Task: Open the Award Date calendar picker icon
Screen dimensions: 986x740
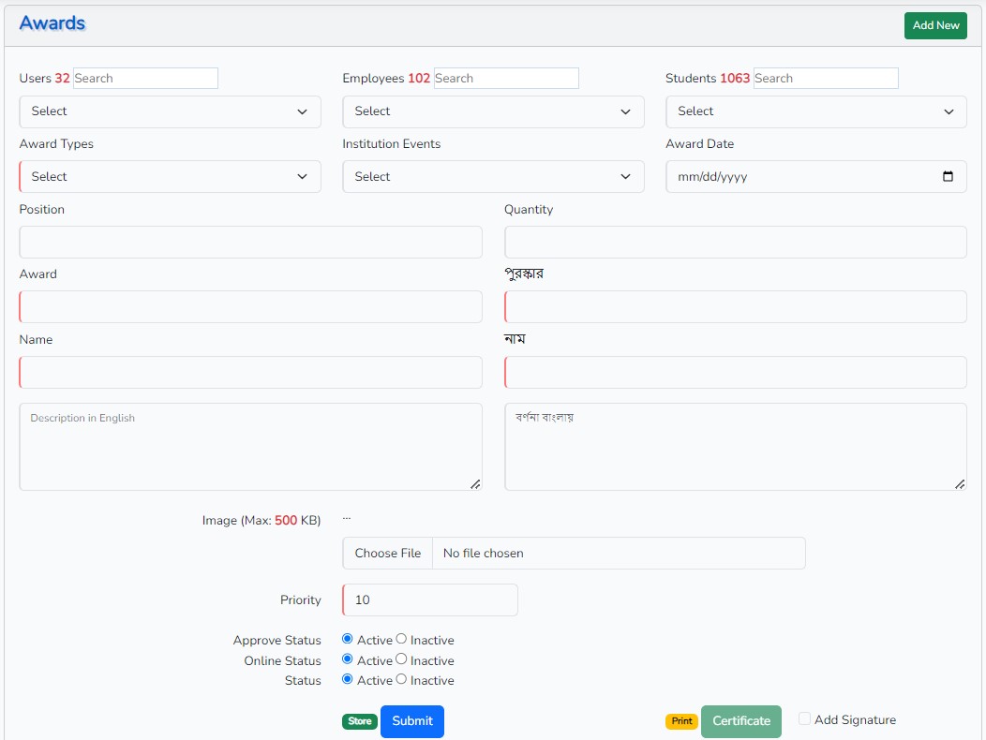Action: pos(948,176)
